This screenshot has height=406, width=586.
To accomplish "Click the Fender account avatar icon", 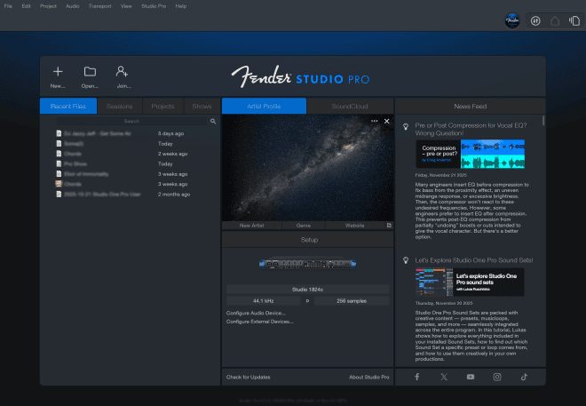I will coord(512,20).
